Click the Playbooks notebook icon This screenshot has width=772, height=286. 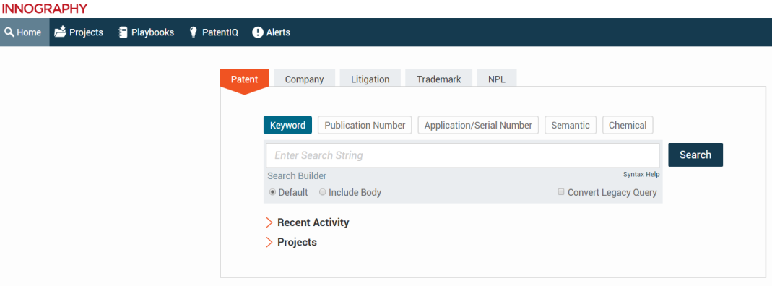click(x=123, y=32)
